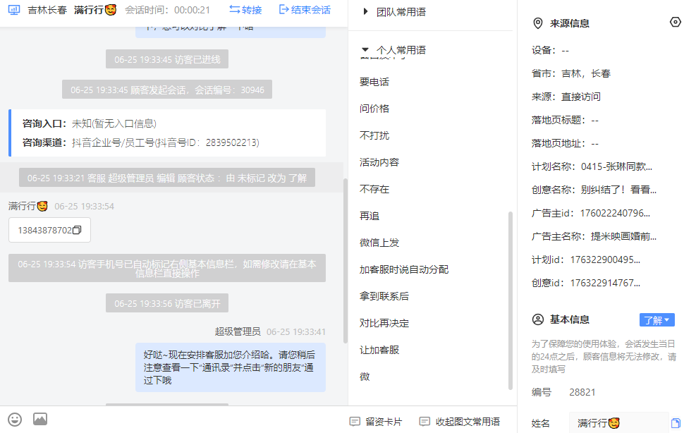The width and height of the screenshot is (684, 433).
Task: Insert the 微信上发 quick phrase
Action: pyautogui.click(x=379, y=243)
